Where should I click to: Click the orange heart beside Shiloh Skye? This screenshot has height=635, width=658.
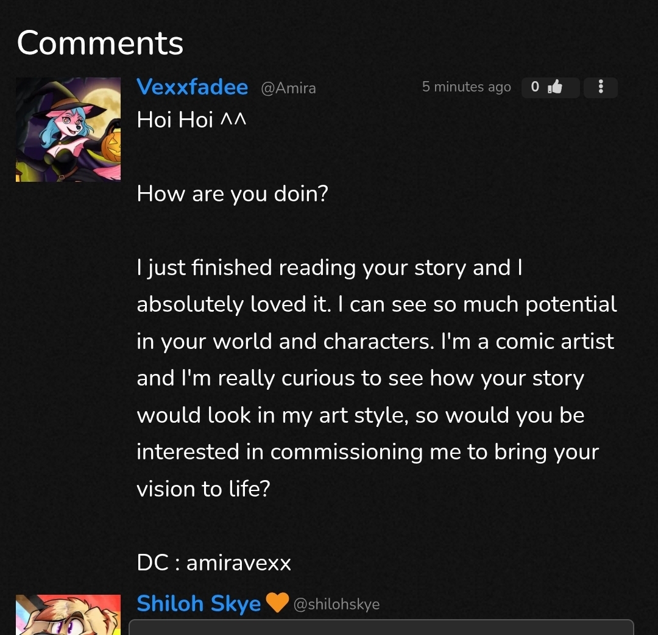(277, 604)
